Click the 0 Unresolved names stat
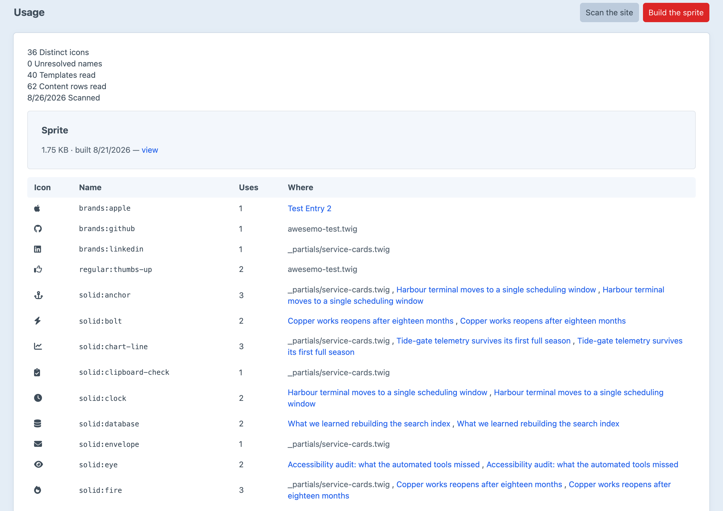The image size is (723, 511). [65, 64]
